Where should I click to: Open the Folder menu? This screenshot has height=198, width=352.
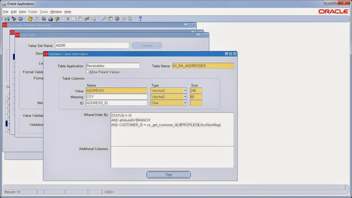[33, 12]
